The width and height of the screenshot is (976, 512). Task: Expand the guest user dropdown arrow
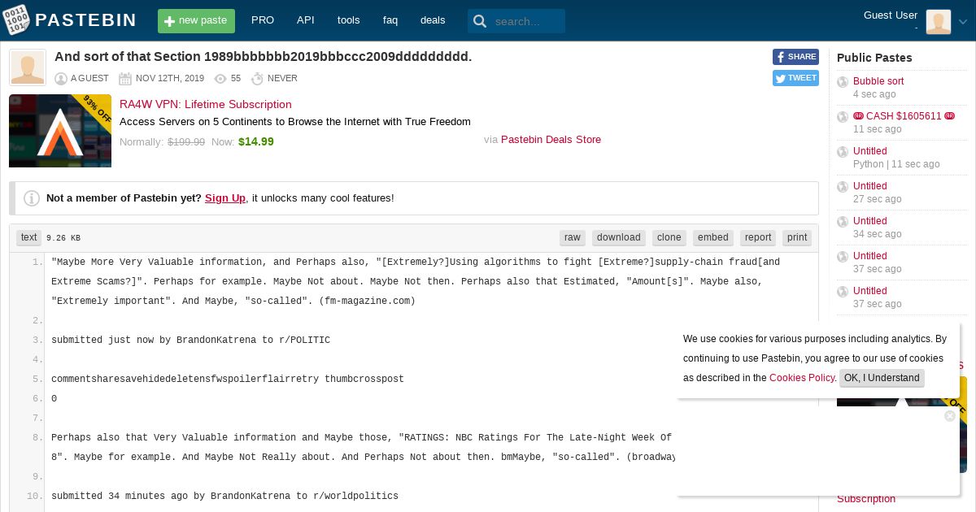(963, 22)
